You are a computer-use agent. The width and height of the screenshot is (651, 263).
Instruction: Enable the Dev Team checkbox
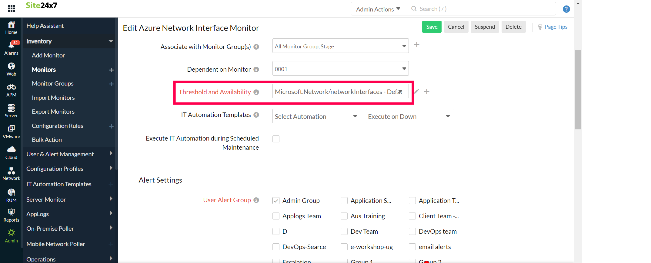coord(344,232)
